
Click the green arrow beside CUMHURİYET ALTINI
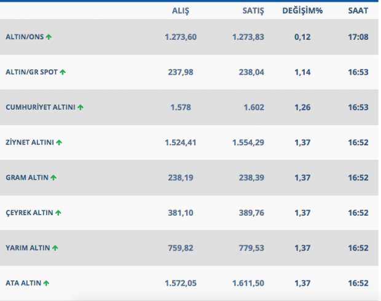pyautogui.click(x=81, y=107)
